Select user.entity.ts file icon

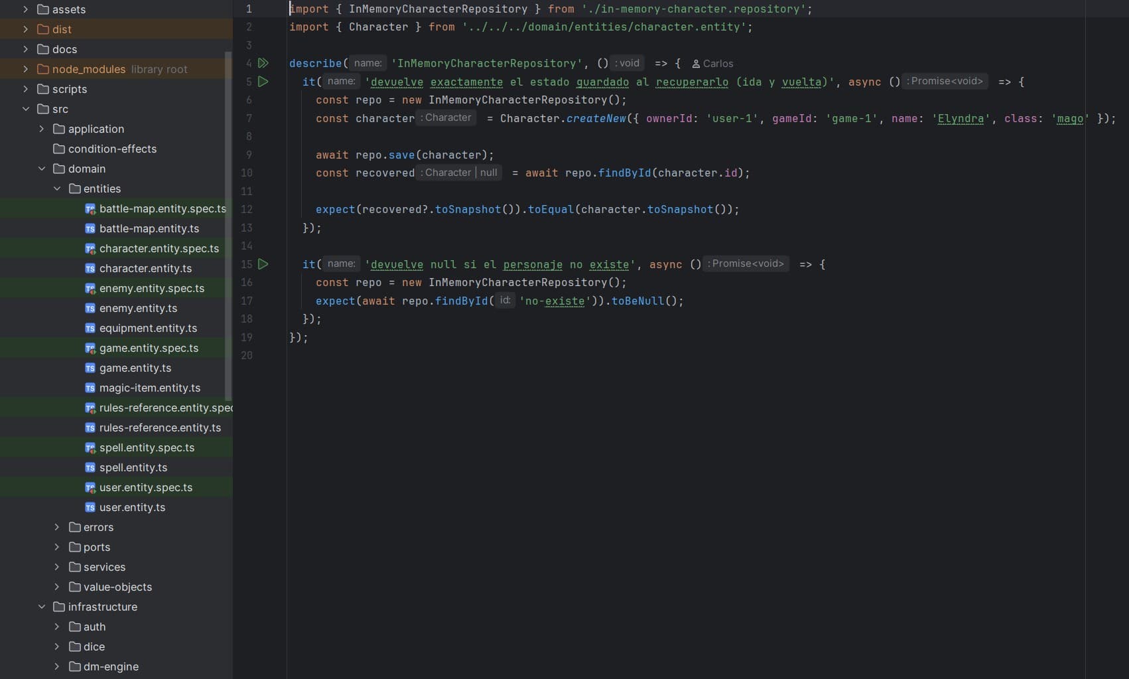tap(90, 508)
